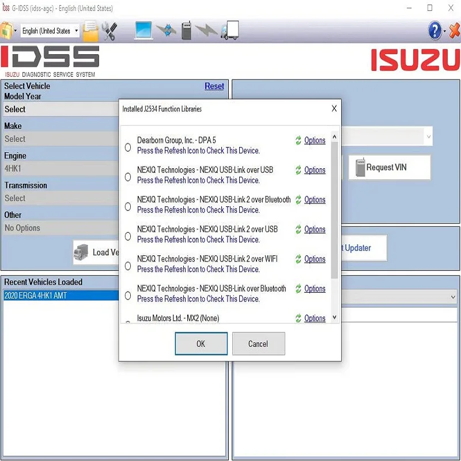The width and height of the screenshot is (461, 461).
Task: Open Options for NEXIQ USB-Link 2 over USB
Action: [x=315, y=229]
